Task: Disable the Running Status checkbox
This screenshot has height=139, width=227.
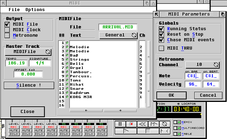Action: [161, 29]
